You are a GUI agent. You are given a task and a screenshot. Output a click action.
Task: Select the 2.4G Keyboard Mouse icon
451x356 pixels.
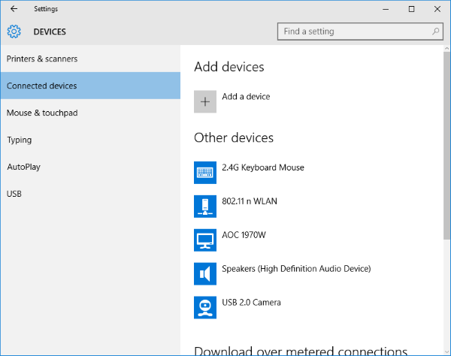205,173
